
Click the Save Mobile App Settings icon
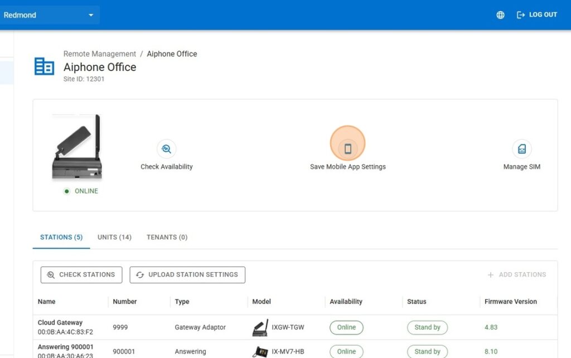(348, 148)
